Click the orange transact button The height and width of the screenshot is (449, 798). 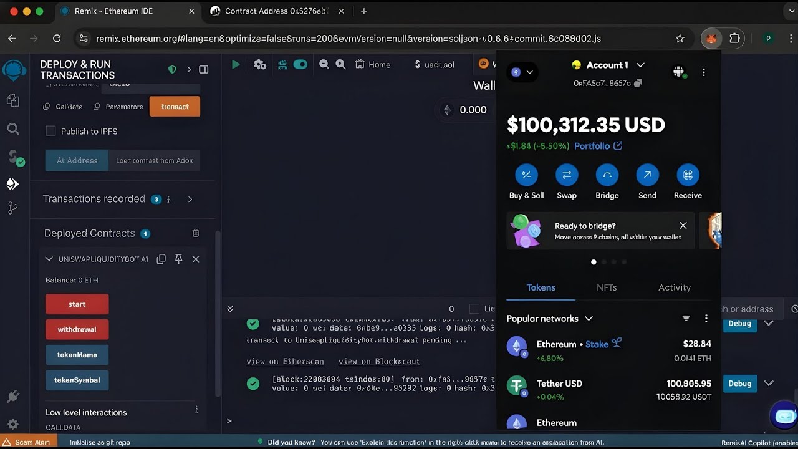[175, 107]
